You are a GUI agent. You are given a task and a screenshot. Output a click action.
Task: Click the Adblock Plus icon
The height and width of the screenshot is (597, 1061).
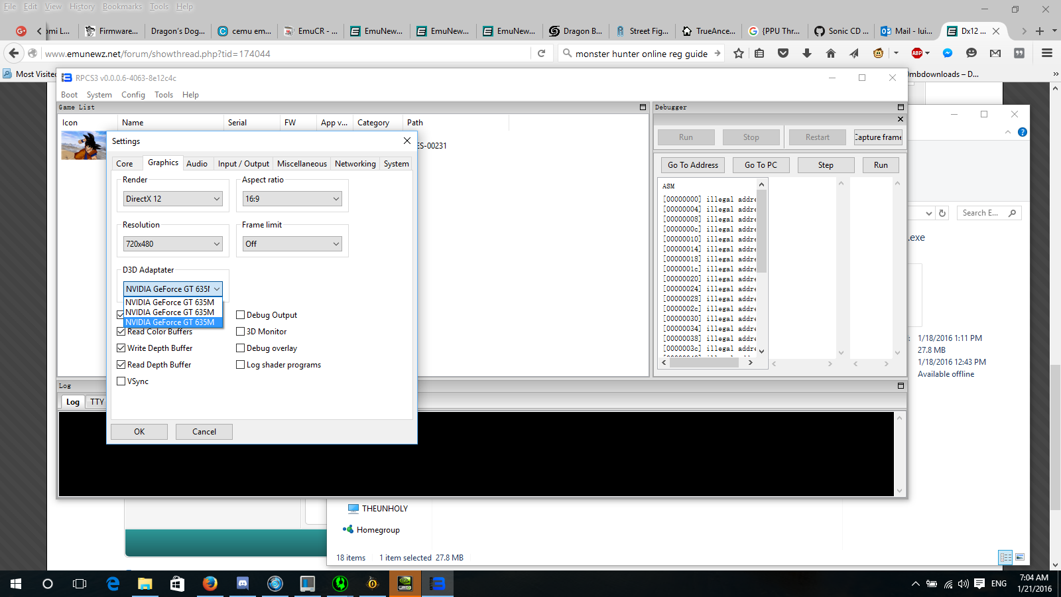[917, 54]
